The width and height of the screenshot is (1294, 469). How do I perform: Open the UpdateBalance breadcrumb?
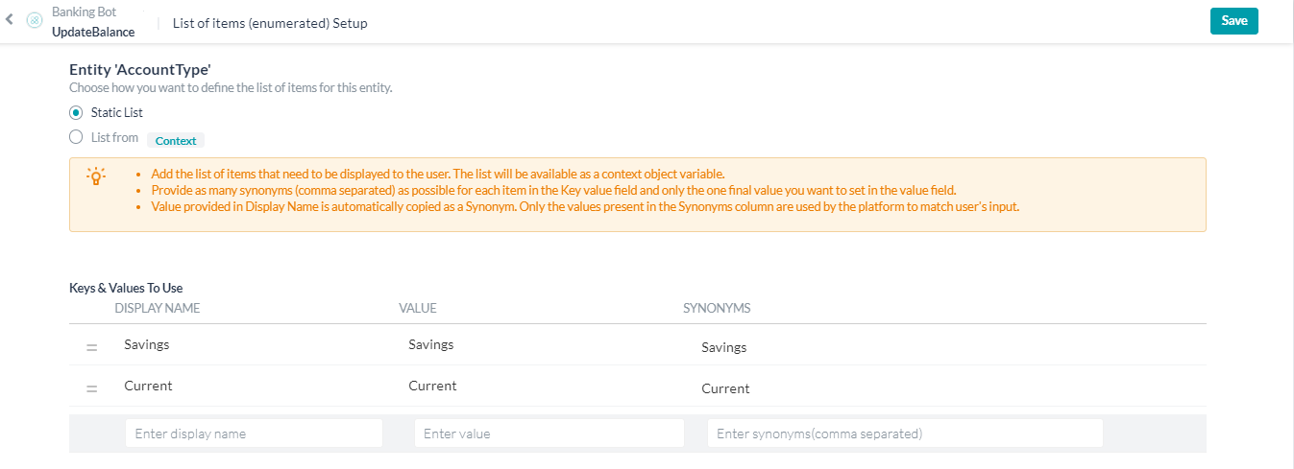[x=93, y=32]
